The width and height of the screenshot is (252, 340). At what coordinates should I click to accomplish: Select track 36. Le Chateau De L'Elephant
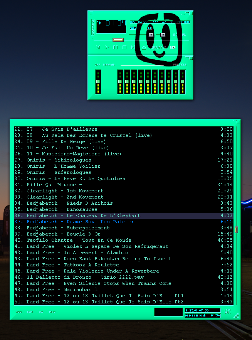(x=124, y=216)
